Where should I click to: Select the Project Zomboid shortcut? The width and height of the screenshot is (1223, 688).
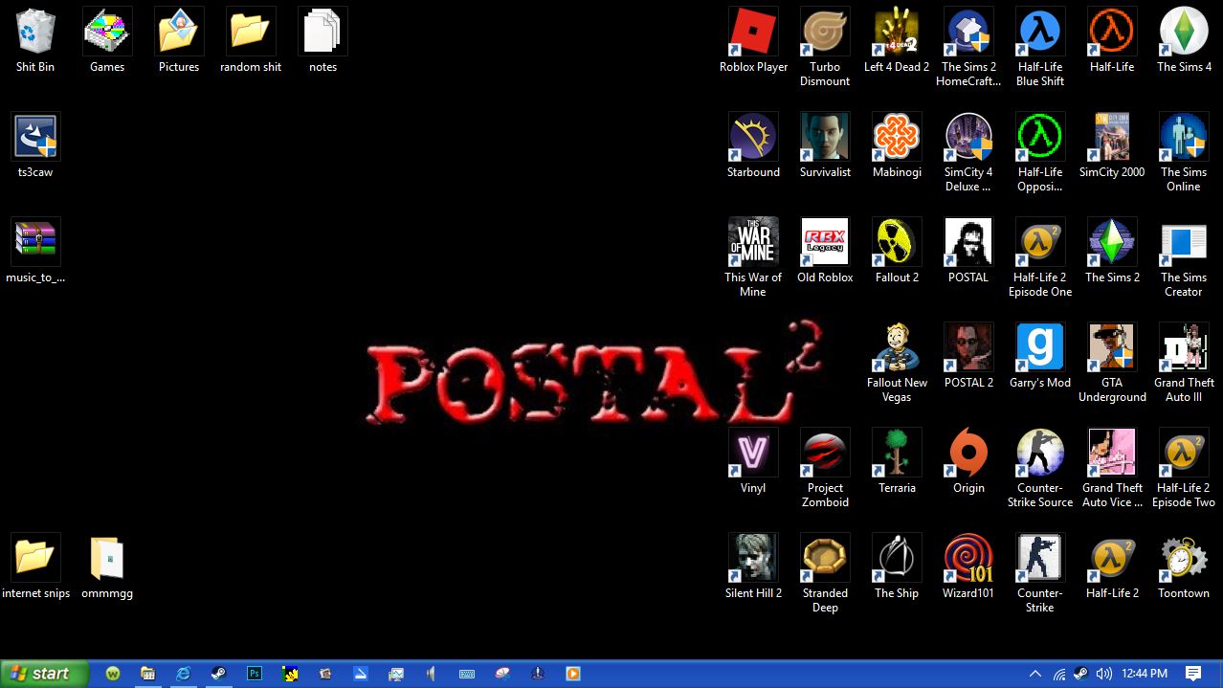(x=825, y=453)
